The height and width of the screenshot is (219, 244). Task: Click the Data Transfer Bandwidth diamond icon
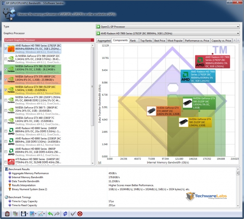[x=10, y=181]
